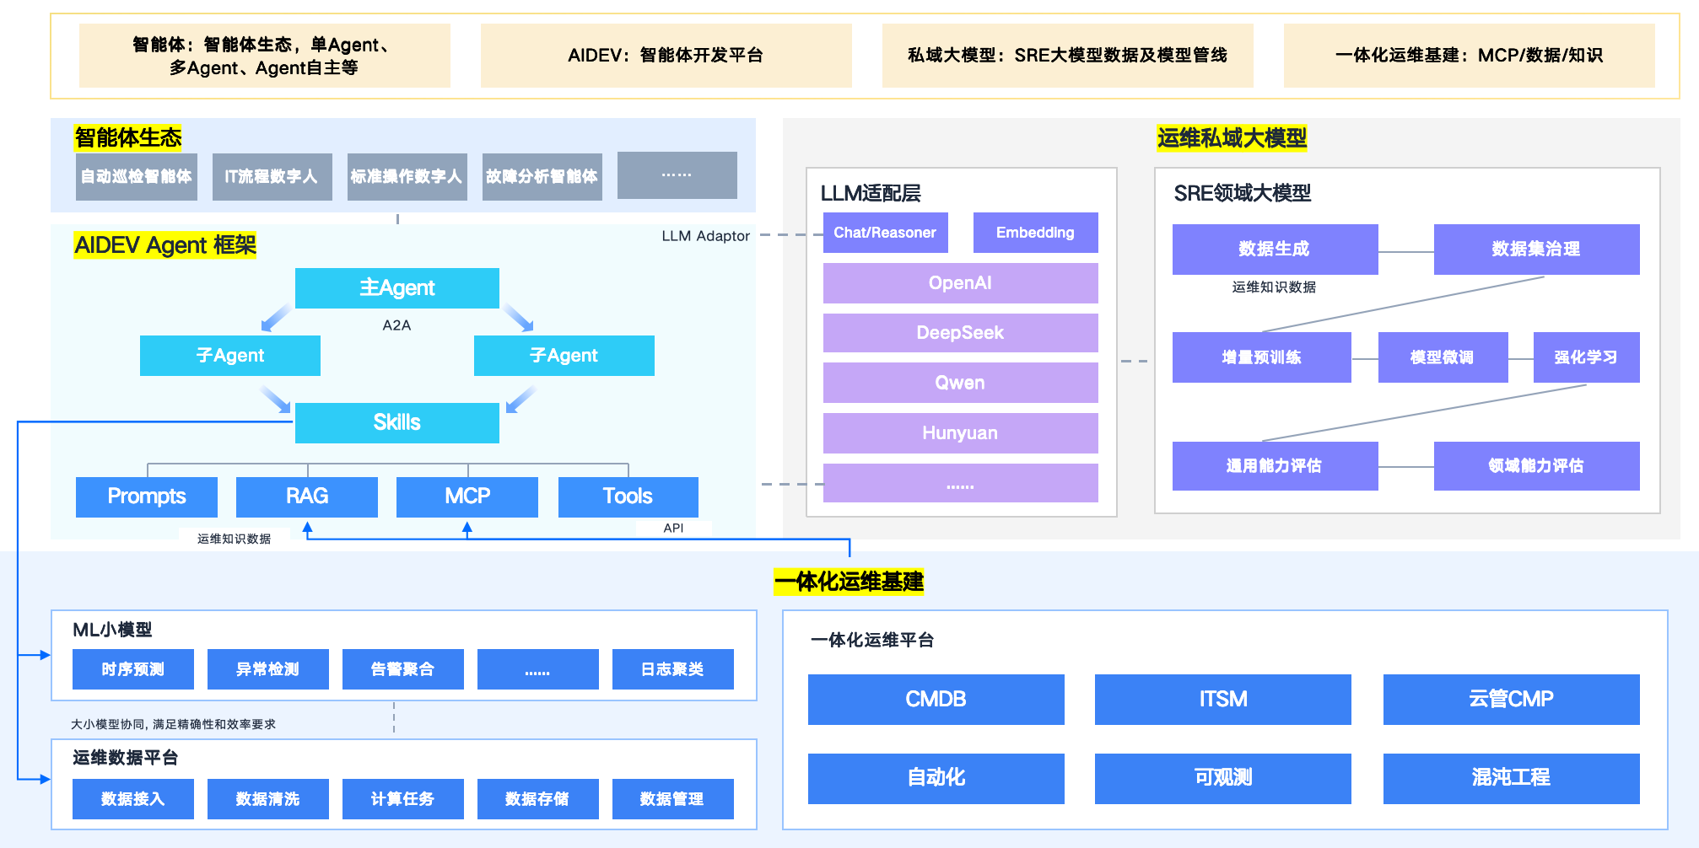Click the AIDEV Agent 框架 title

[165, 245]
